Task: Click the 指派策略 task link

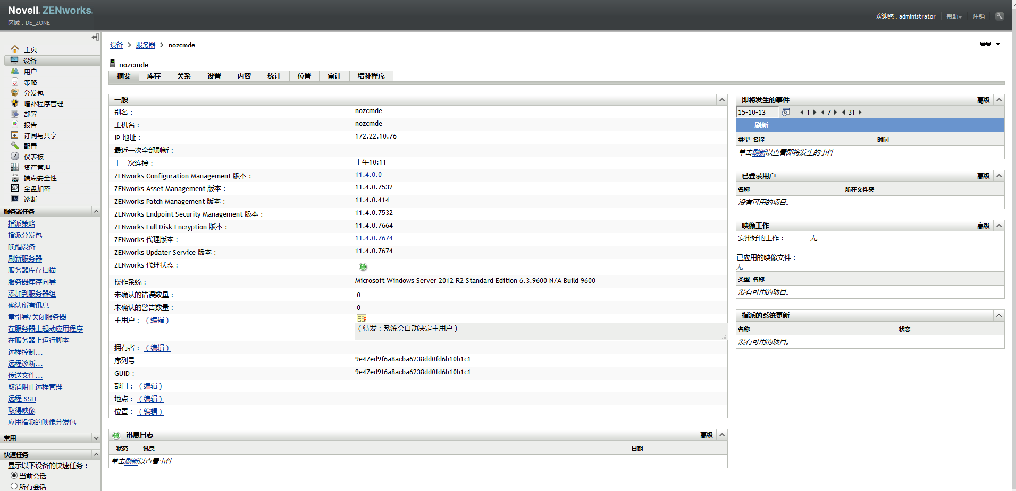Action: [x=22, y=224]
